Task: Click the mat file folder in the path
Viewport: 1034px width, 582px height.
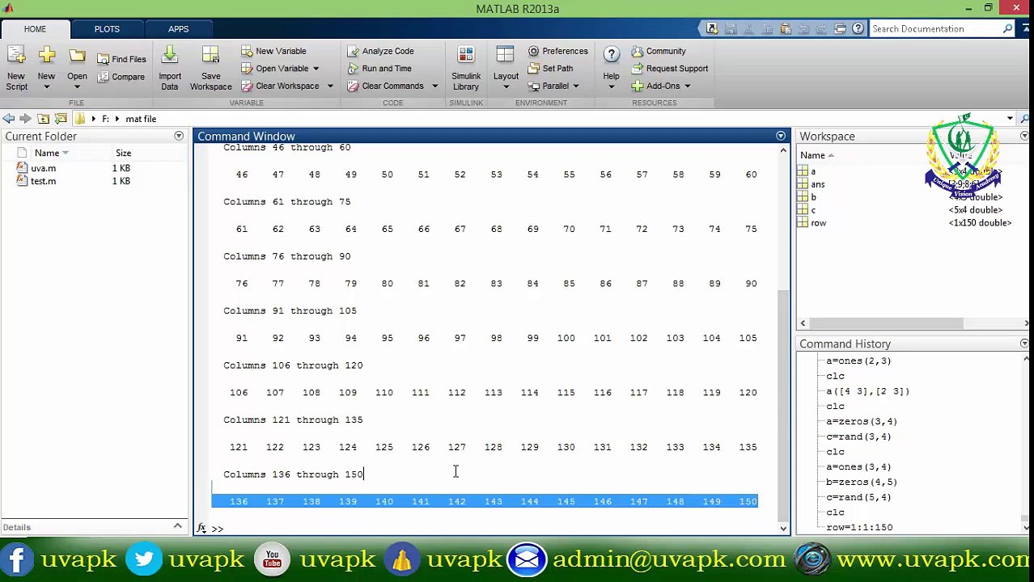Action: coord(141,119)
